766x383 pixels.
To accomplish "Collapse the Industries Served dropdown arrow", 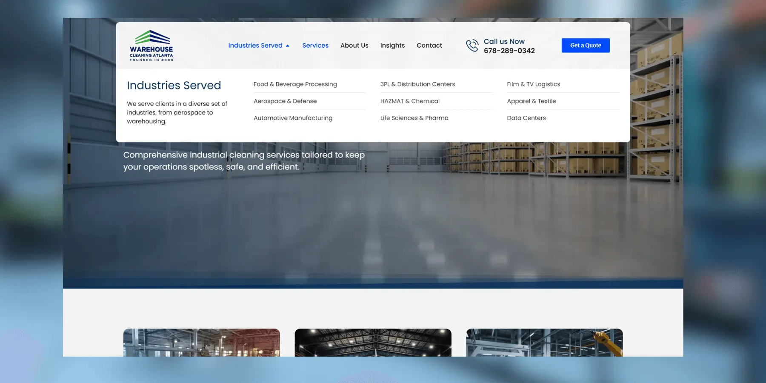I will [x=288, y=46].
